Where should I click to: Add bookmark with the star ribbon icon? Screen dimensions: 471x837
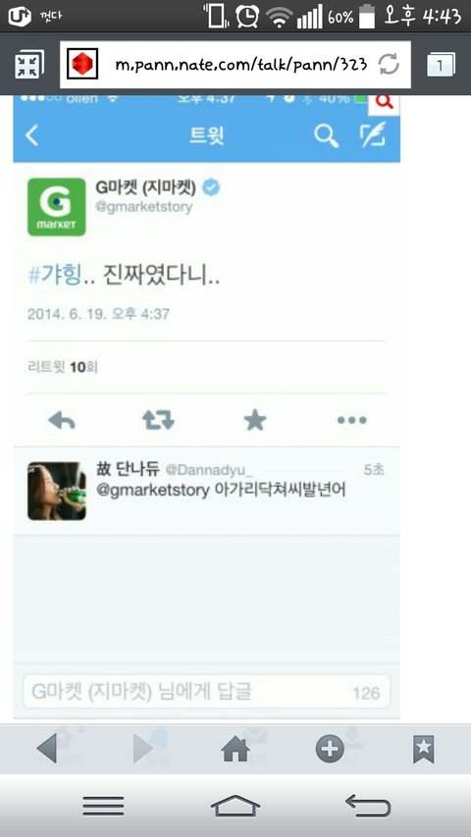[424, 749]
